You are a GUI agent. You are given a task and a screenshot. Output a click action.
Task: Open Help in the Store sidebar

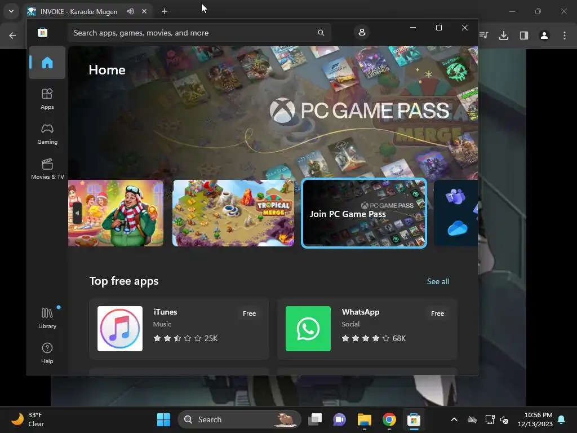47,354
